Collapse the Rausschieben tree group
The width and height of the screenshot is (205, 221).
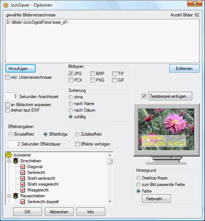(9, 196)
